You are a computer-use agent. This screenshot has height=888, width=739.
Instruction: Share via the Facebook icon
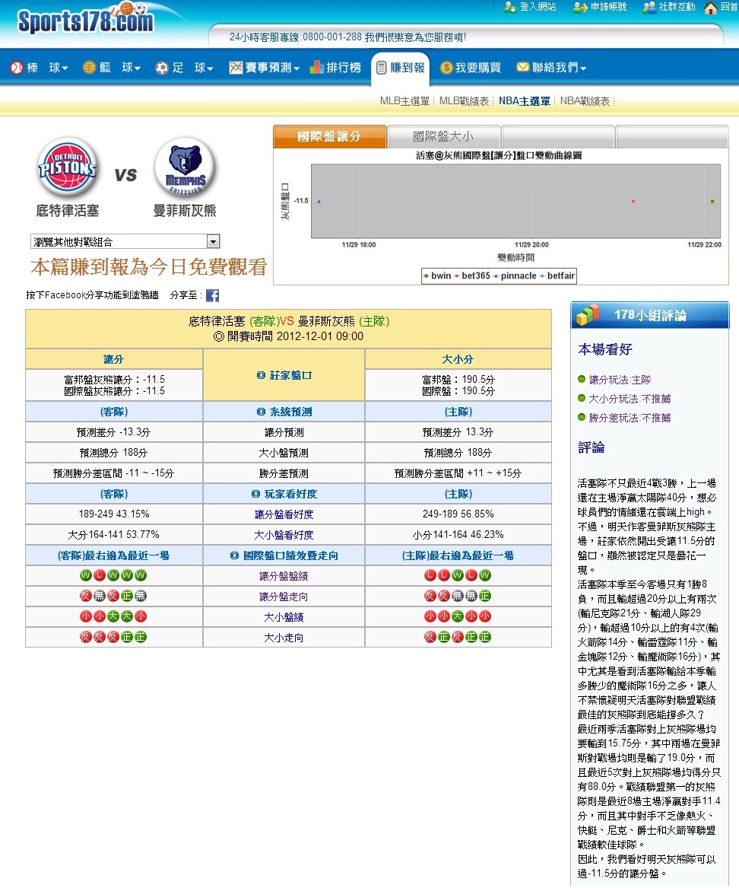click(x=212, y=296)
